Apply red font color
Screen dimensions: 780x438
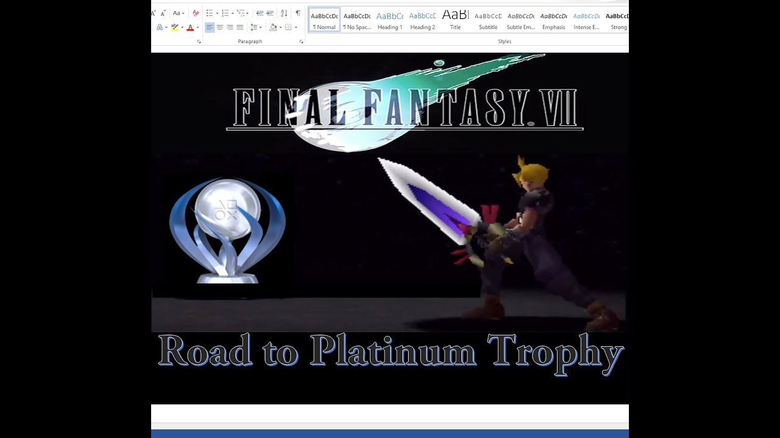tap(190, 27)
